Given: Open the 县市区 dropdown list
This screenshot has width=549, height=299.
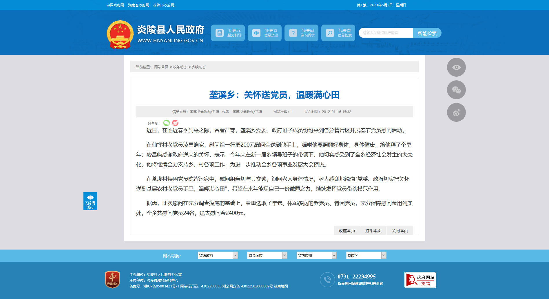Looking at the screenshot, I should [366, 255].
